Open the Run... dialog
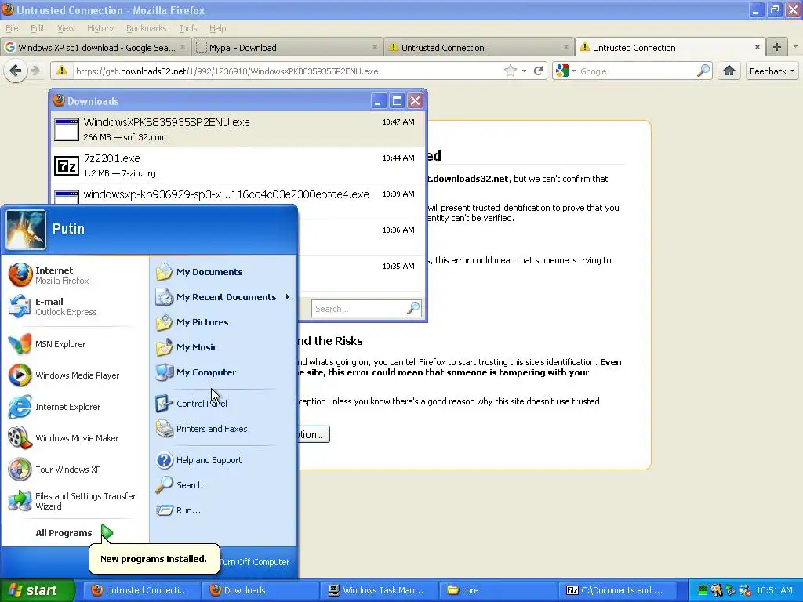The image size is (803, 602). tap(223, 510)
